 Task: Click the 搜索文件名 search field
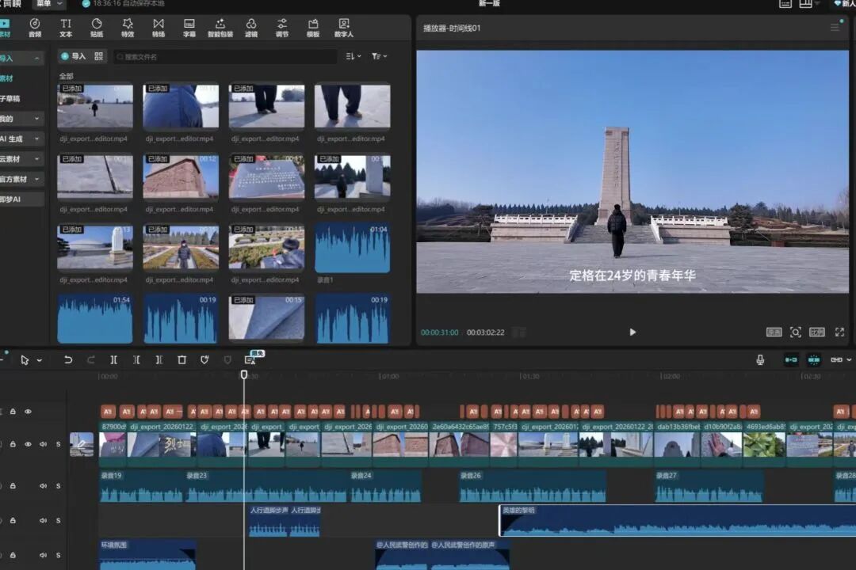(x=226, y=57)
